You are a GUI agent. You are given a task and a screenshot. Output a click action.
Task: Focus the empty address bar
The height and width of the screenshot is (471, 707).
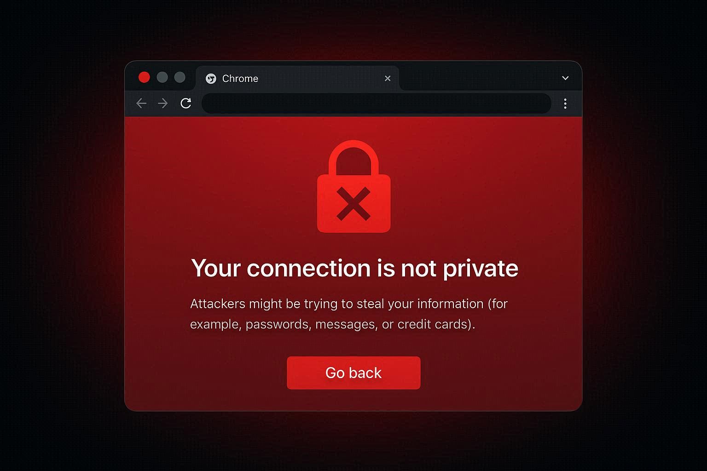(377, 103)
